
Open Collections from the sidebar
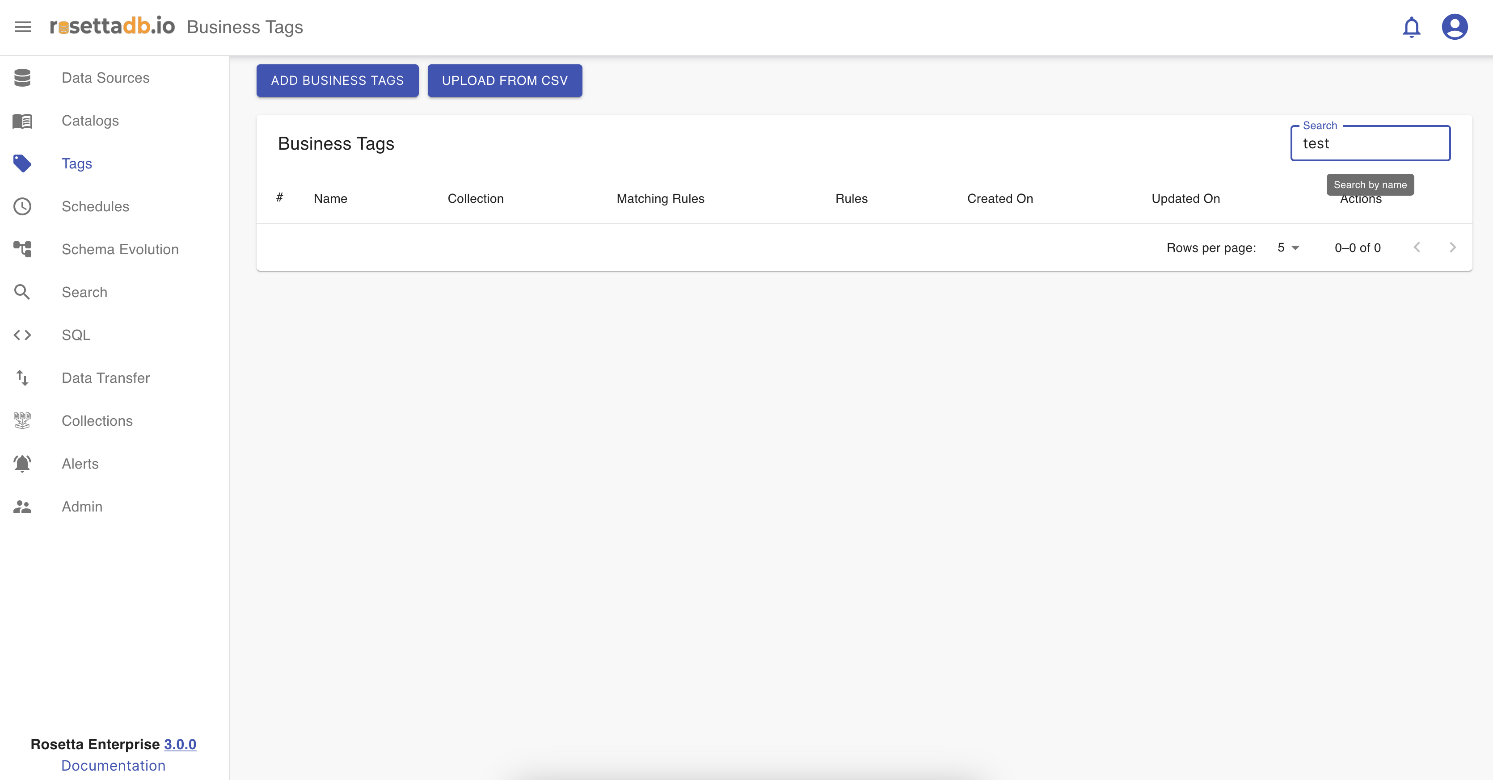pyautogui.click(x=97, y=420)
